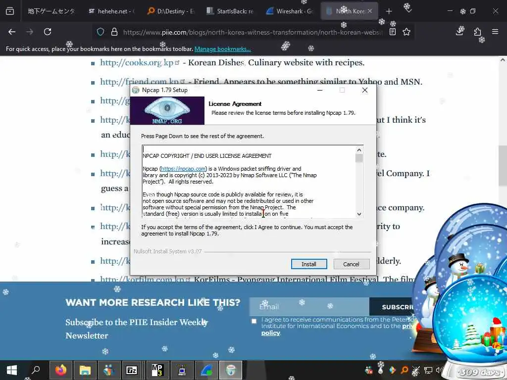Go back to the previous page
The width and height of the screenshot is (507, 380).
click(12, 32)
